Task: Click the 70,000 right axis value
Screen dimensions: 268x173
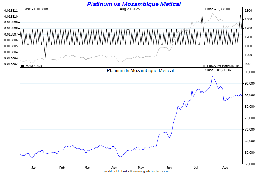Action: coord(250,129)
